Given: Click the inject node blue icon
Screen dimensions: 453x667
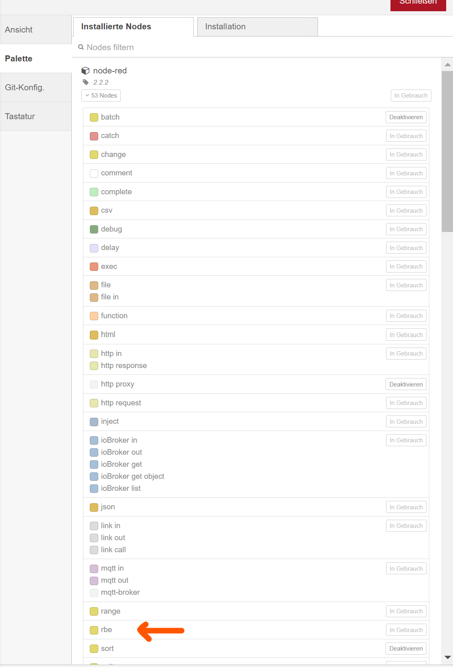Looking at the screenshot, I should click(x=94, y=422).
